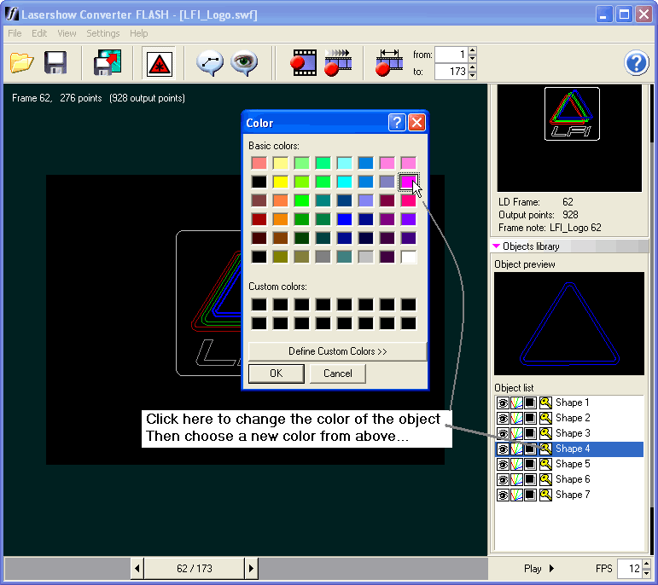Click Define Custom Colors button
This screenshot has height=585, width=658.
coord(337,351)
